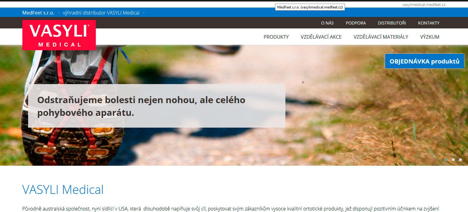Open the PRODUKTY menu
Screen dimensions: 468x212
[x=276, y=37]
